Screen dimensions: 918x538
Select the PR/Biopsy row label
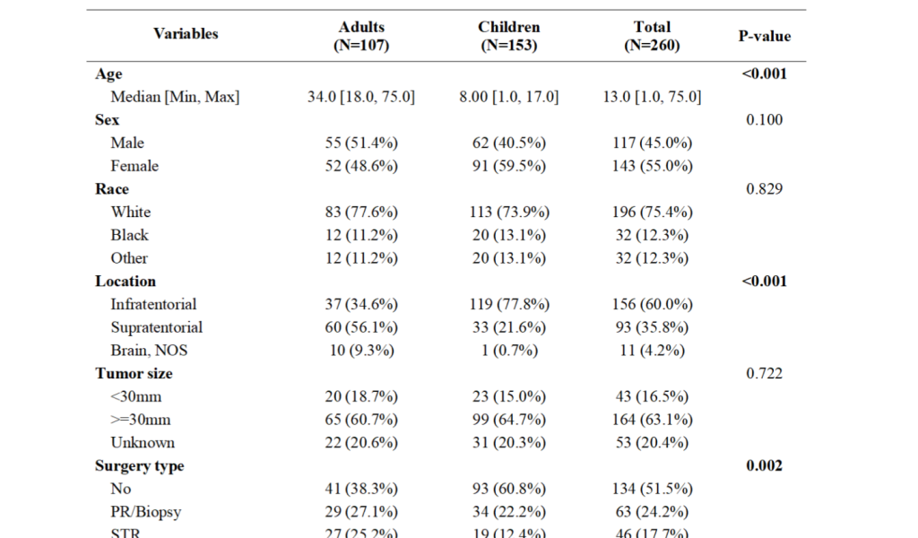tap(146, 512)
